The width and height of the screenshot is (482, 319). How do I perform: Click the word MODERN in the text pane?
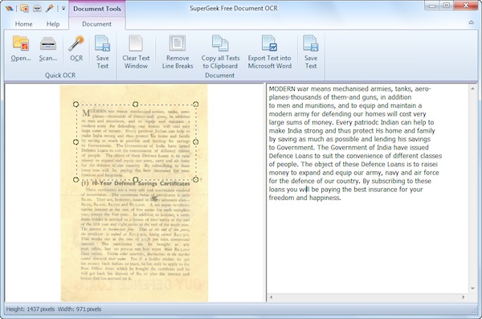tap(282, 89)
